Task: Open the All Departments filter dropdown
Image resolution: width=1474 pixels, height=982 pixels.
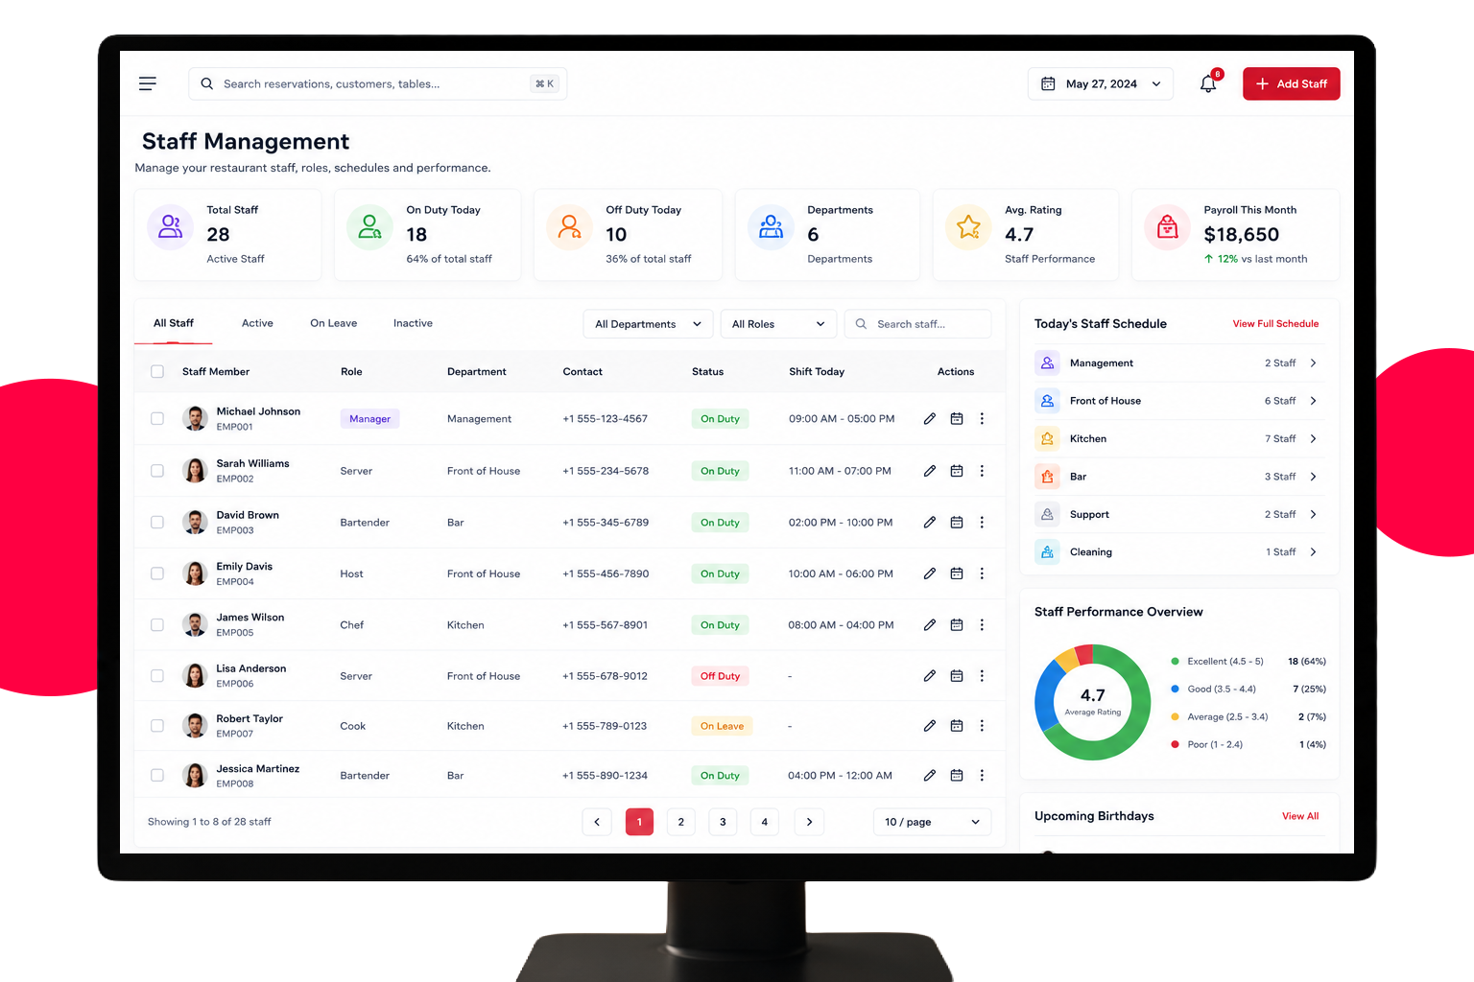Action: 649,324
